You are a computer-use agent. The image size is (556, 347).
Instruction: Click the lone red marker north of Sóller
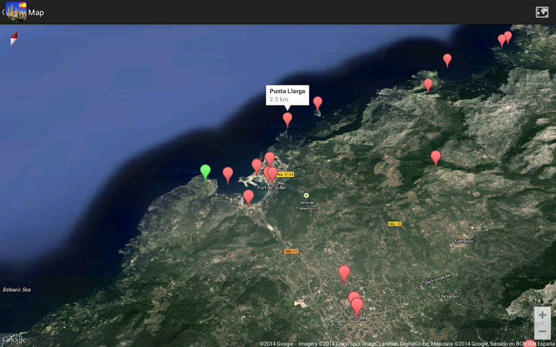coord(344,273)
